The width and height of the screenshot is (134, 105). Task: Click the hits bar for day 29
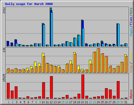(117, 35)
